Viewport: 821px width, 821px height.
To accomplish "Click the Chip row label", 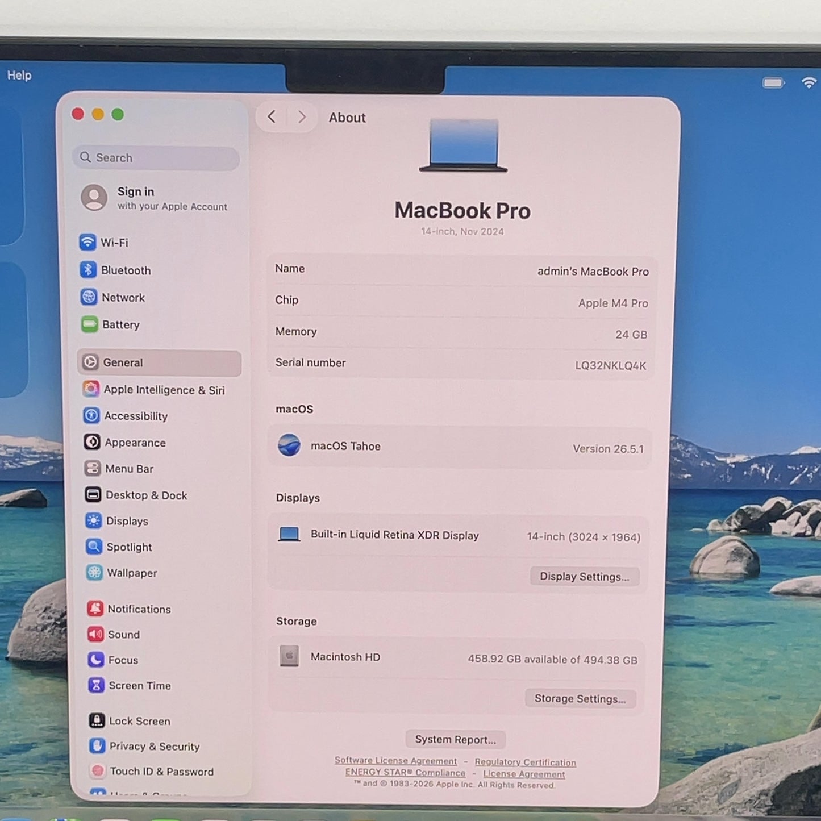I will click(287, 300).
